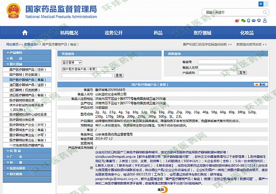Click the national emblem logo
The image size is (276, 194).
13,12
